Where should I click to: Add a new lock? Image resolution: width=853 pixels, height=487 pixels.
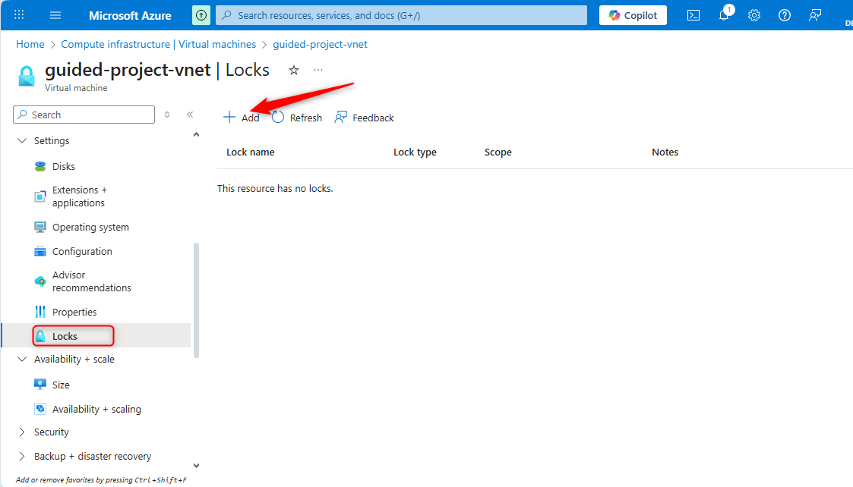click(242, 118)
